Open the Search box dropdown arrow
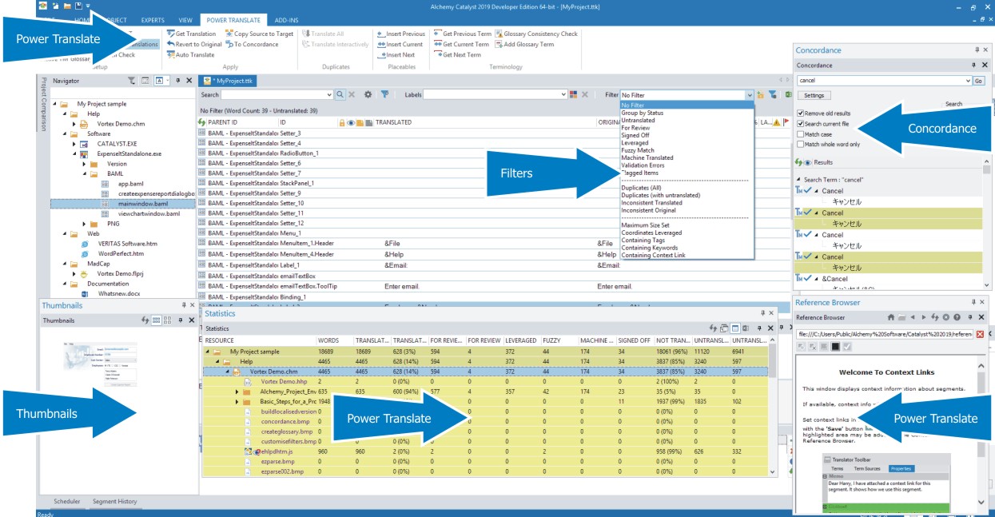The height and width of the screenshot is (517, 995). [329, 94]
